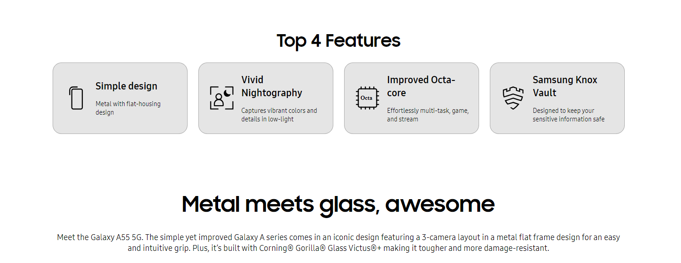Click "Captures vibrant colors and details" description

(279, 115)
